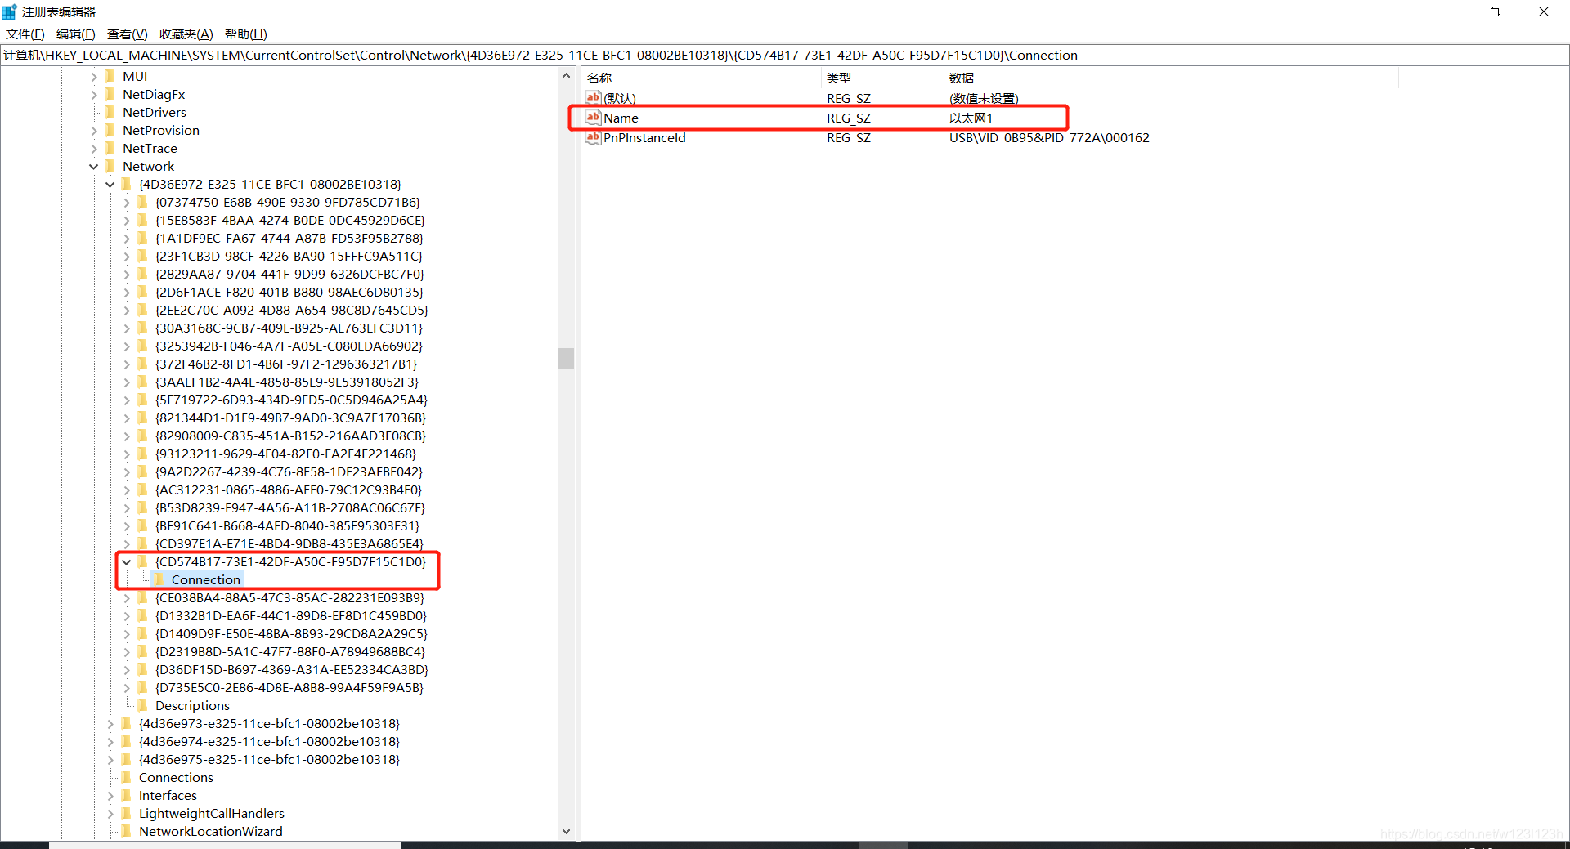Expand the NetTrace tree node

coord(94,149)
